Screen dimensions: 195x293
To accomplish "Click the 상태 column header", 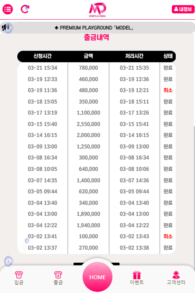I will click(168, 56).
